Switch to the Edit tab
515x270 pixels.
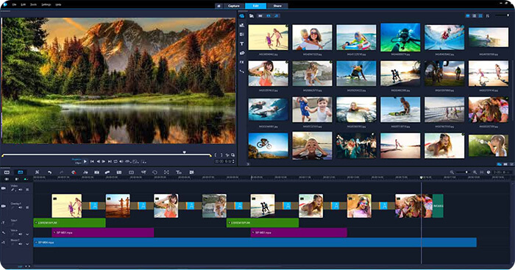255,6
